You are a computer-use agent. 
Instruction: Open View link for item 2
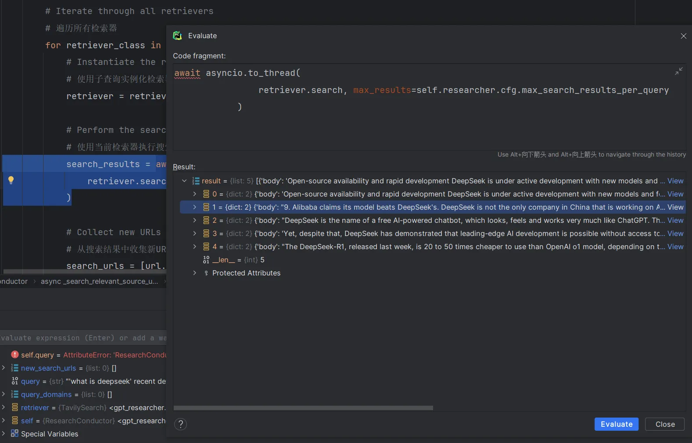(675, 220)
